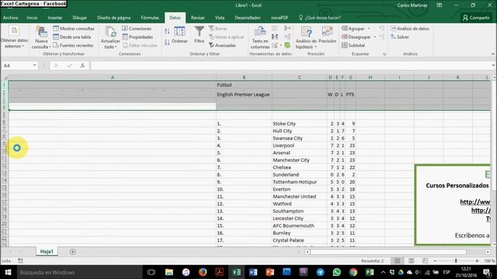This screenshot has width=497, height=279.
Task: Open the Windows Start menu
Action: 8,272
